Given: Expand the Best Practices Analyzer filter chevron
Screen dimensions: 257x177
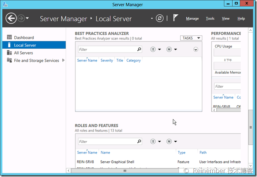Looking at the screenshot, I should [196, 49].
